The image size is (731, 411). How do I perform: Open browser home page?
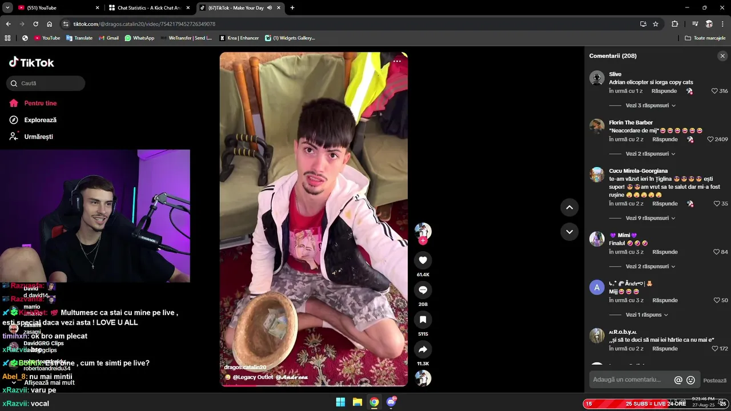click(49, 24)
